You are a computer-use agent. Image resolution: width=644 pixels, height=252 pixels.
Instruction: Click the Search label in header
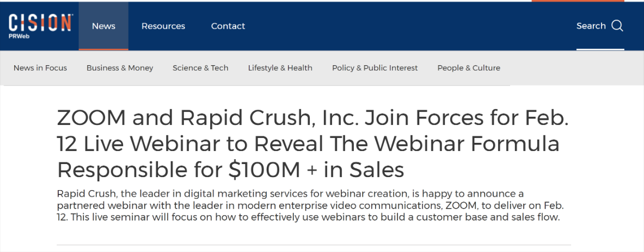(x=591, y=26)
